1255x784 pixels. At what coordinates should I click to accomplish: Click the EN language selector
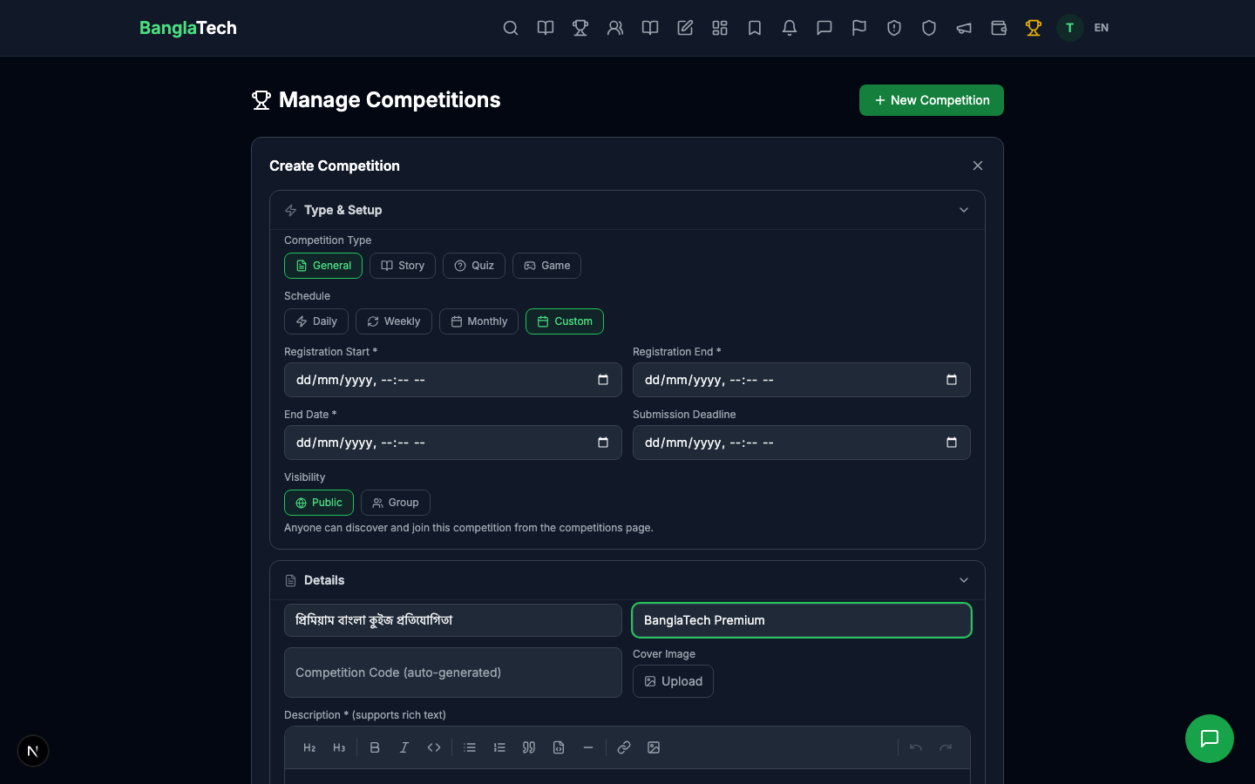(x=1101, y=28)
